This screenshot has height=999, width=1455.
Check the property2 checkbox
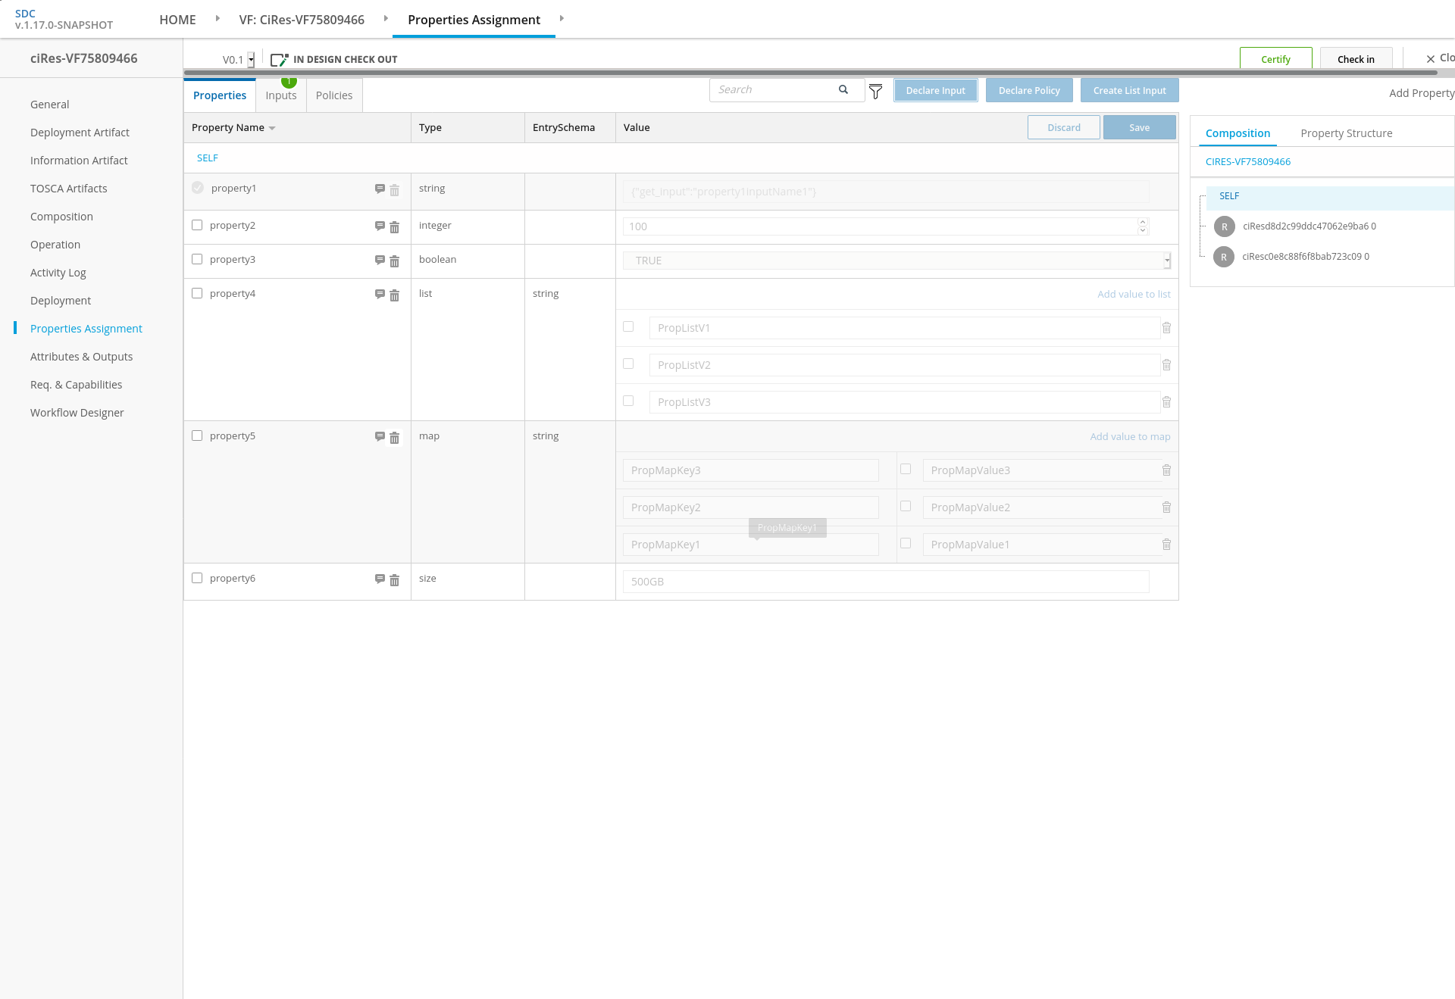coord(197,225)
